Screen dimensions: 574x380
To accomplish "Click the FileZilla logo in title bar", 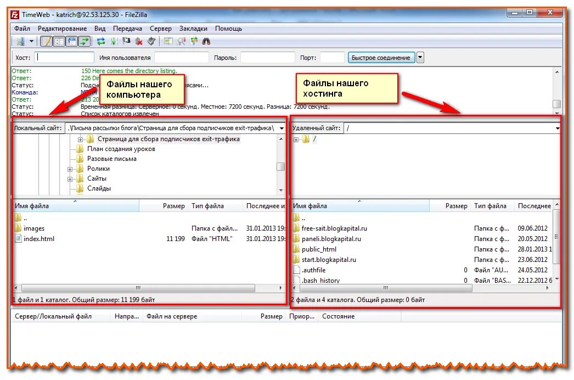I will [15, 15].
